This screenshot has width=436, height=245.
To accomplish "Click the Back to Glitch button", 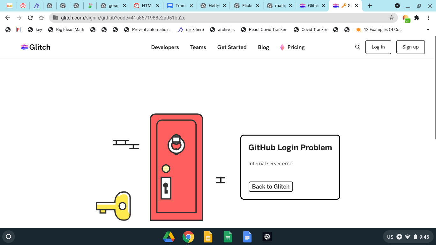I will (271, 187).
